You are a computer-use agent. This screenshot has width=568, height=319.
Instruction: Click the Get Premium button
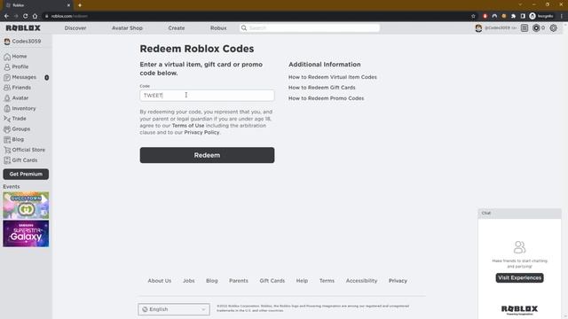point(26,175)
